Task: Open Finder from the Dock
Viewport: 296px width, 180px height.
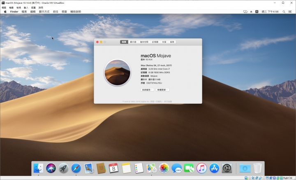Action: pyautogui.click(x=38, y=168)
